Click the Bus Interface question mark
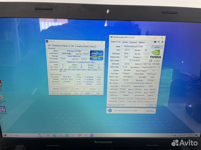 [x=159, y=67]
